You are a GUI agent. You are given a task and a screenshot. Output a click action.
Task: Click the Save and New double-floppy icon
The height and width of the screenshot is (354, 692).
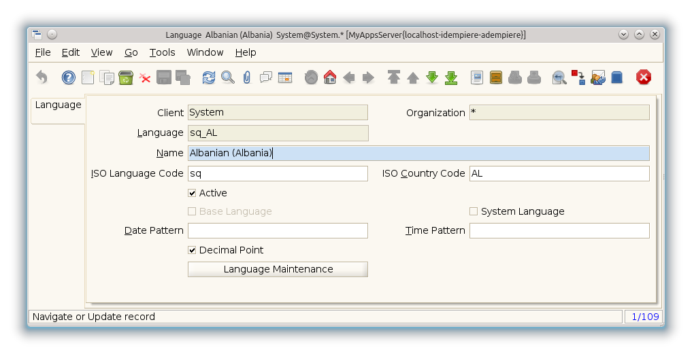click(183, 77)
